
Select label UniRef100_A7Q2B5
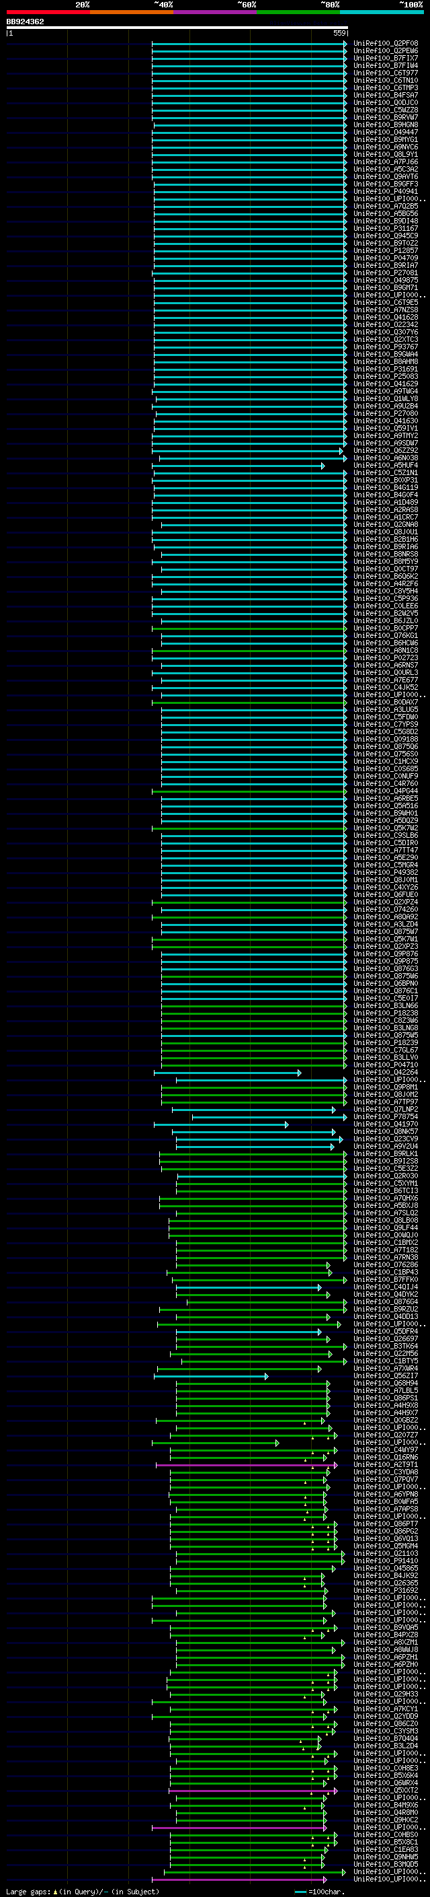click(x=386, y=206)
